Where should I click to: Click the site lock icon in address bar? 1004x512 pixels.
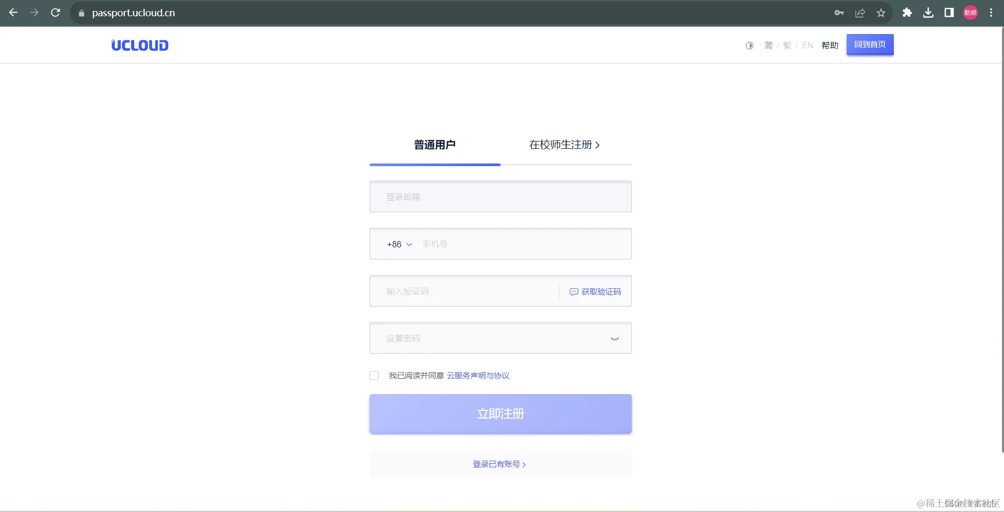(x=81, y=13)
